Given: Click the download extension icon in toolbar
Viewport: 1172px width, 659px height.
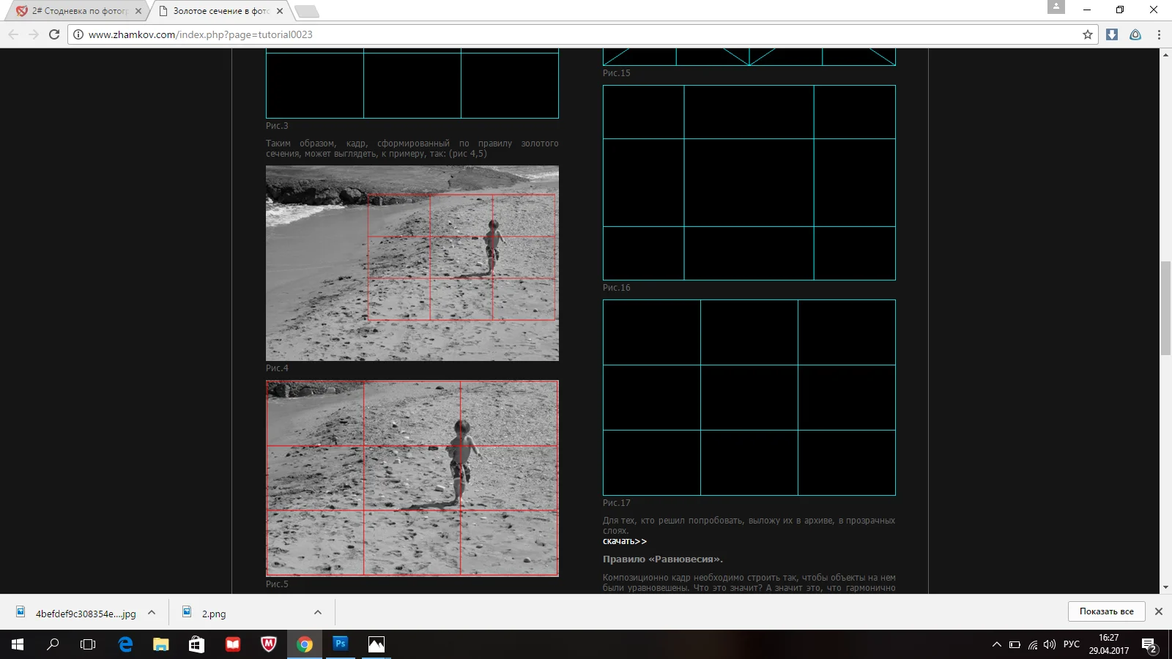Looking at the screenshot, I should coord(1112,34).
